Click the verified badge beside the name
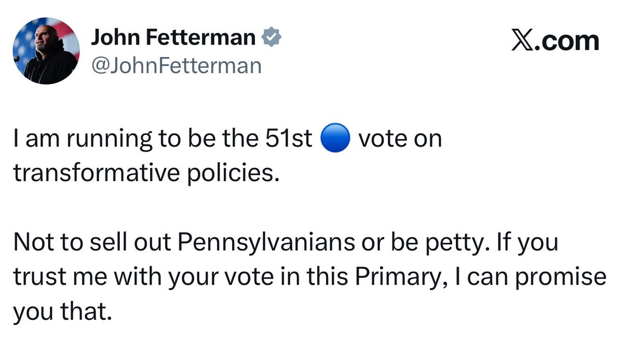The image size is (623, 341). pos(272,37)
